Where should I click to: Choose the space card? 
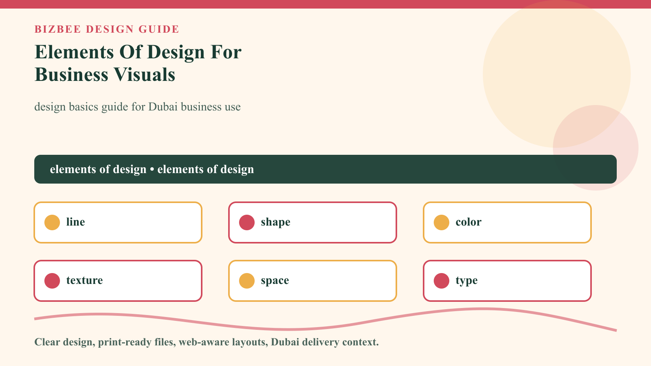coord(313,281)
